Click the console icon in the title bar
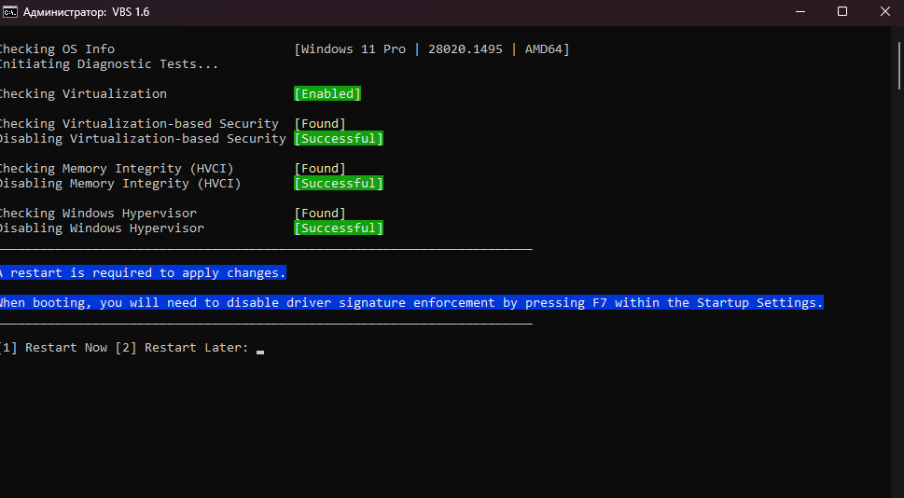 tap(10, 11)
